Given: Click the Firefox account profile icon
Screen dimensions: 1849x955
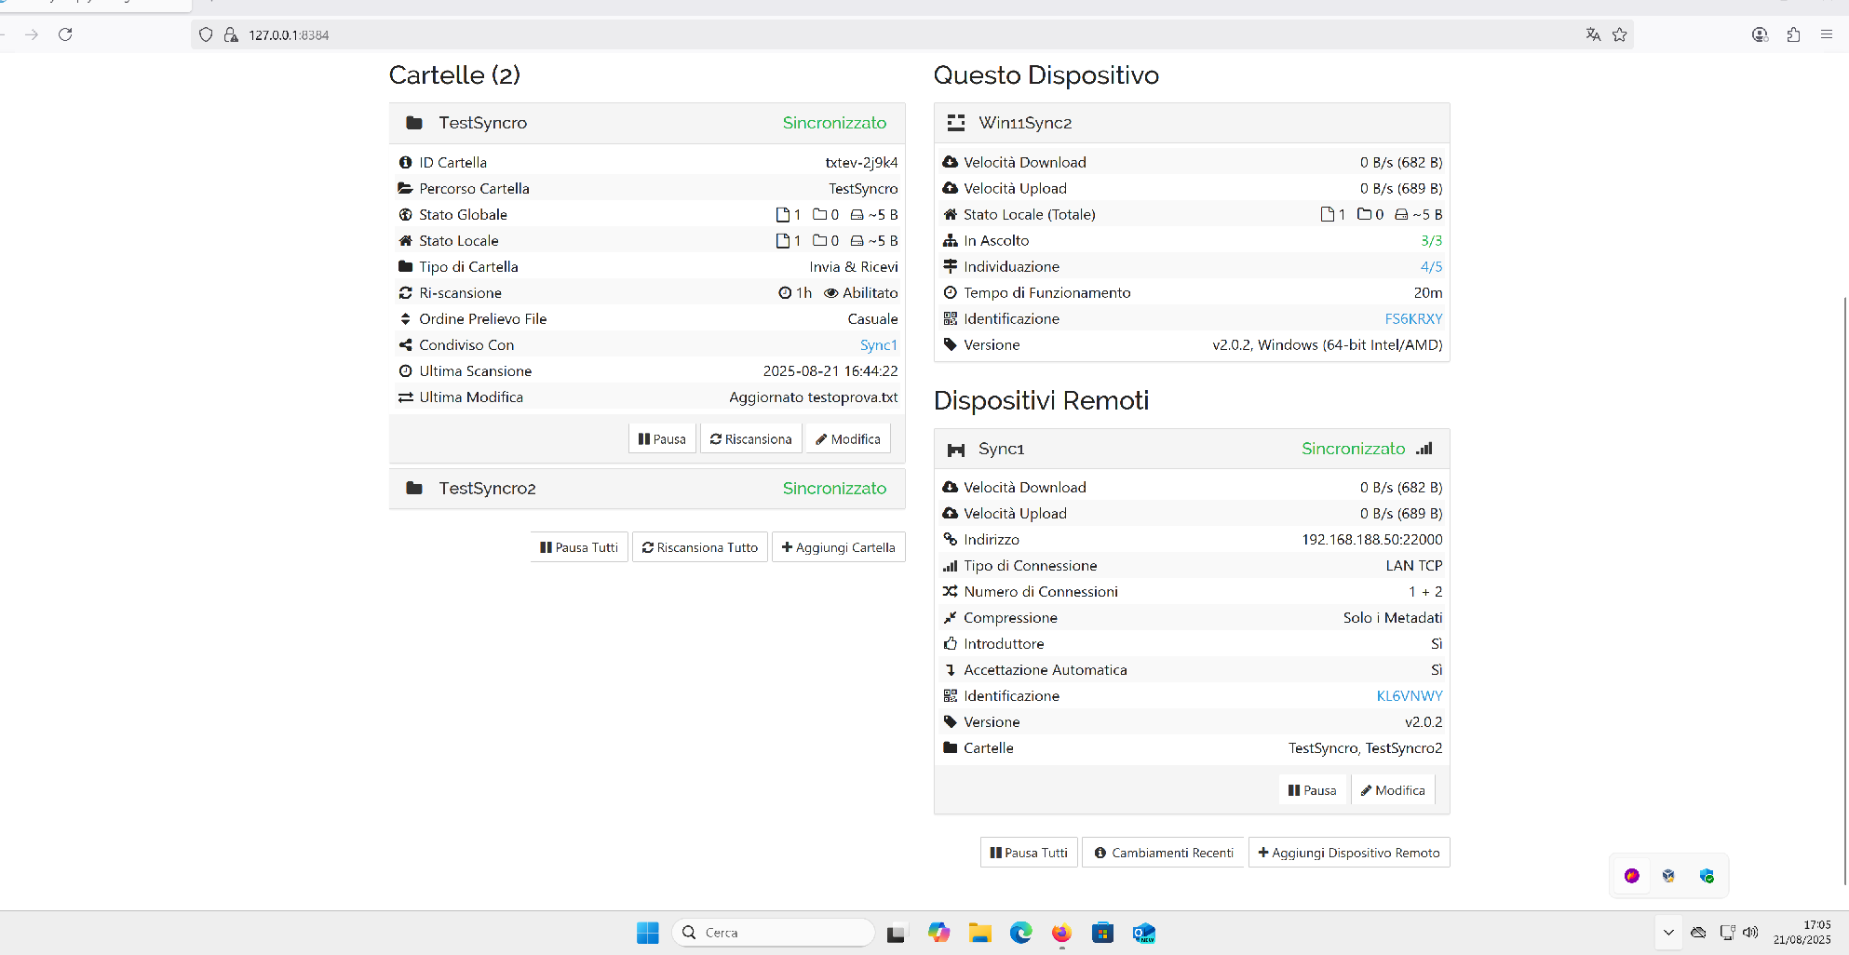Looking at the screenshot, I should tap(1760, 34).
